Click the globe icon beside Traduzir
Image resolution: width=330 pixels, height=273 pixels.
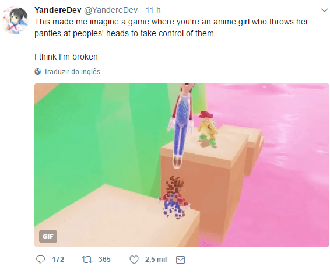pyautogui.click(x=38, y=72)
